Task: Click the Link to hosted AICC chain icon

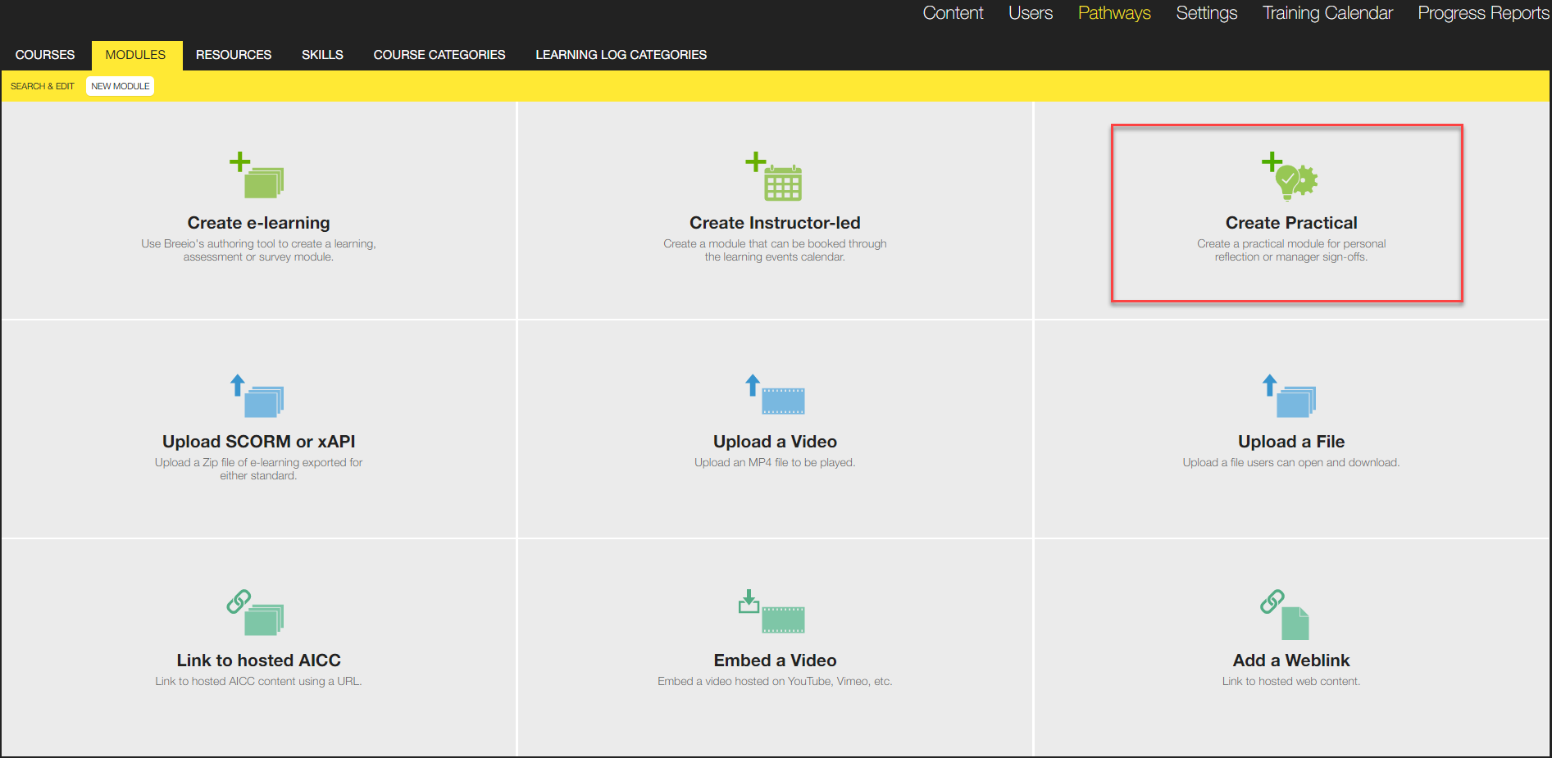Action: (x=239, y=601)
